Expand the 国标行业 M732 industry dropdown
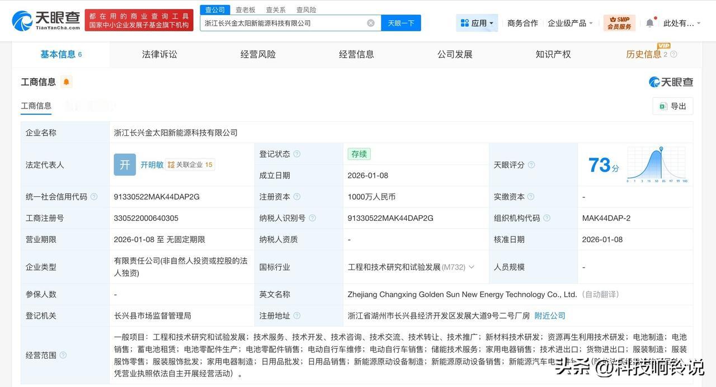The image size is (716, 387). point(472,267)
